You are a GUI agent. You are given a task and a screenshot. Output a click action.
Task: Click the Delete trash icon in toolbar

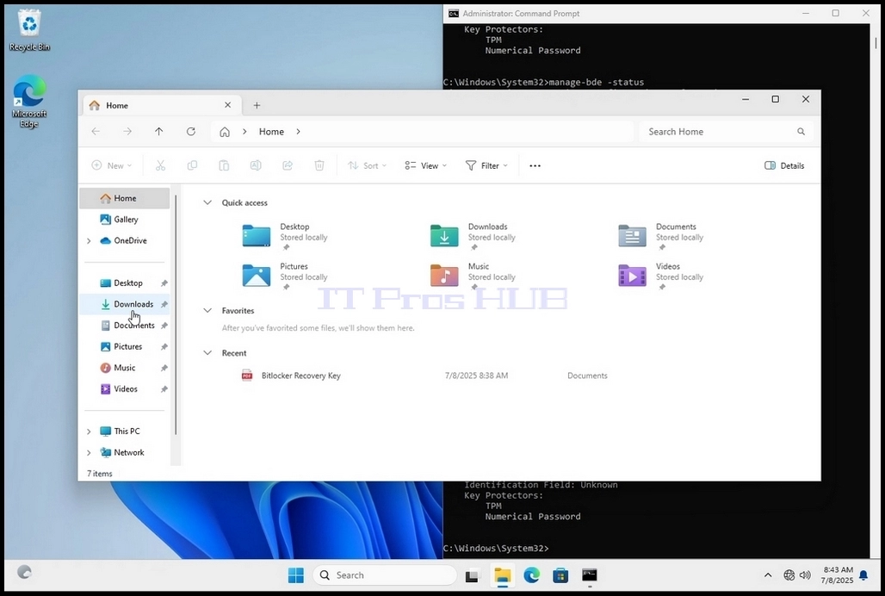tap(319, 165)
